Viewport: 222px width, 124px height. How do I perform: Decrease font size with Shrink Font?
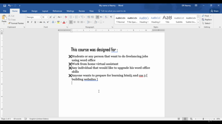[x=54, y=17]
